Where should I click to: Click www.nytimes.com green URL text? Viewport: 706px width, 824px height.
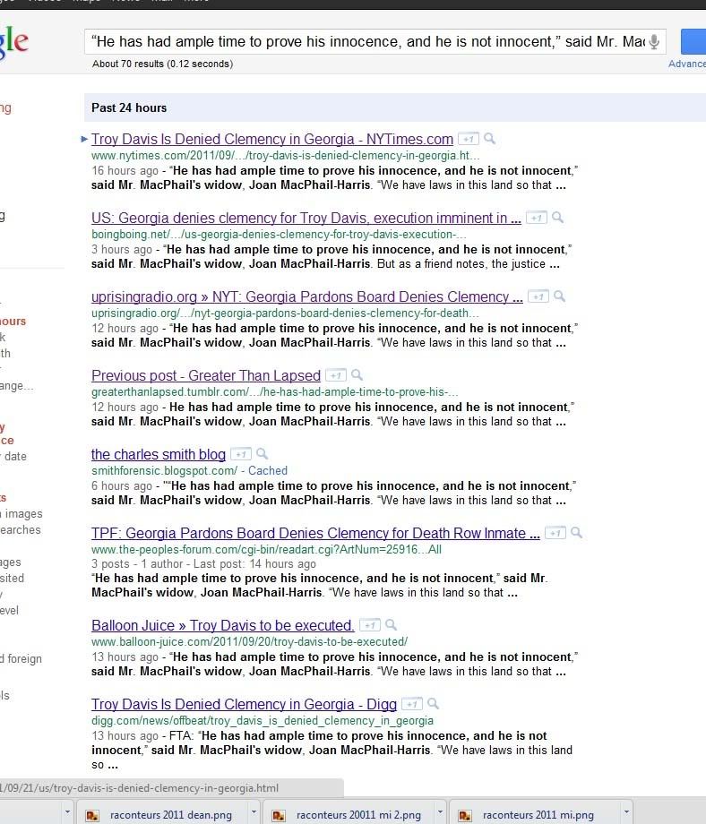coord(286,156)
